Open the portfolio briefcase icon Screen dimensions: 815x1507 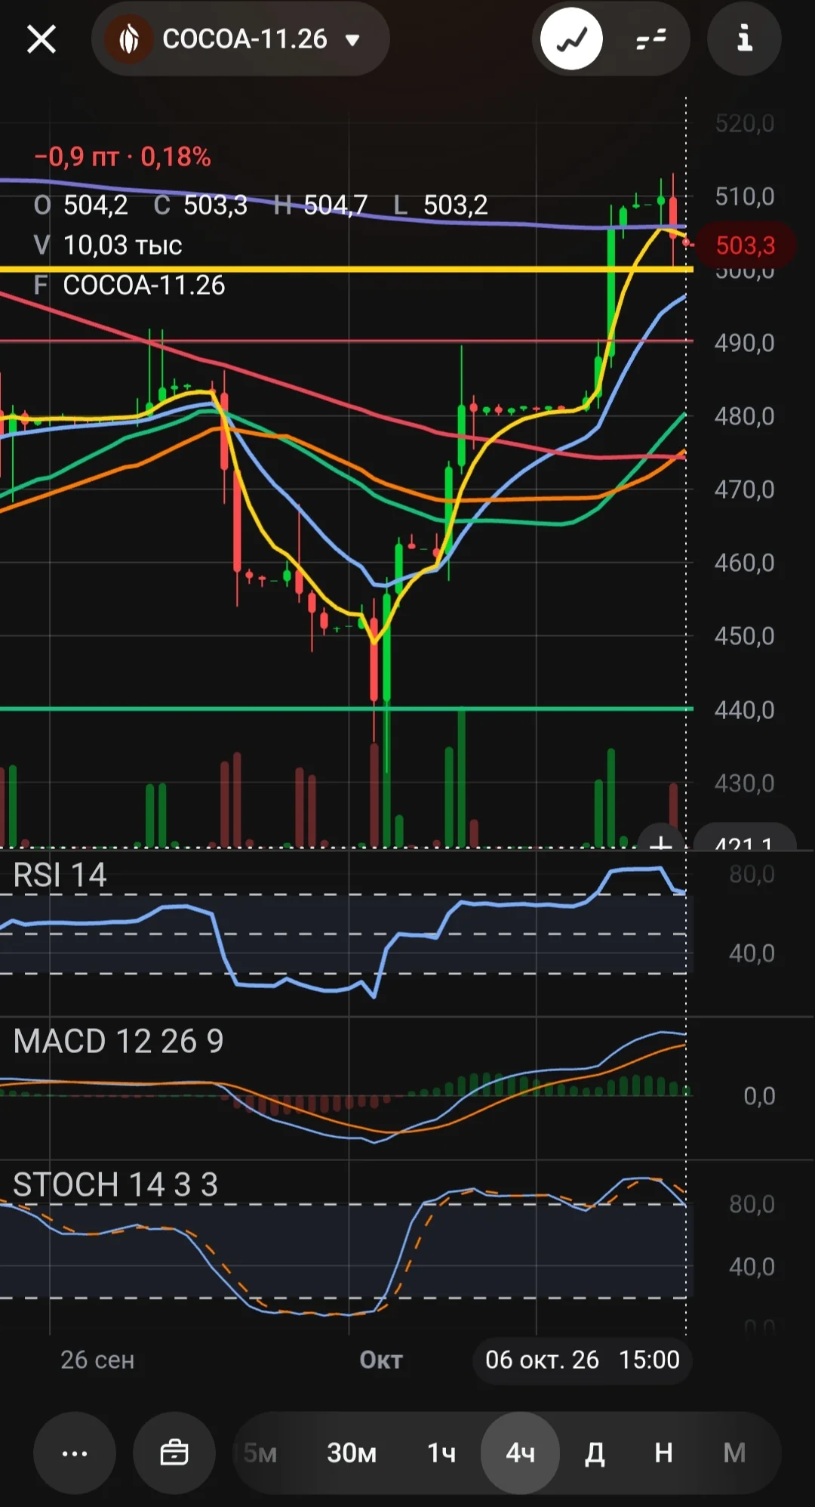174,1453
